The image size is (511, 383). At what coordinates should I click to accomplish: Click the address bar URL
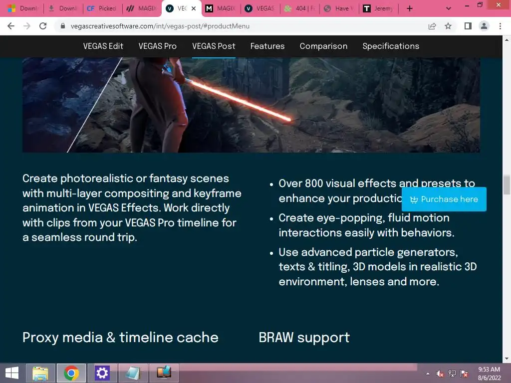coord(160,26)
